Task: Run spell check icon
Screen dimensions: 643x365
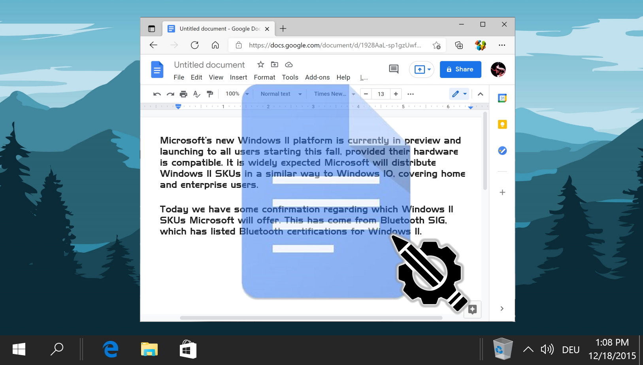Action: pos(197,94)
